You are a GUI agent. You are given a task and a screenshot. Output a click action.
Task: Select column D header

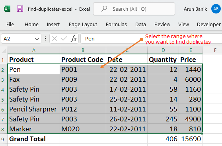click(163, 50)
